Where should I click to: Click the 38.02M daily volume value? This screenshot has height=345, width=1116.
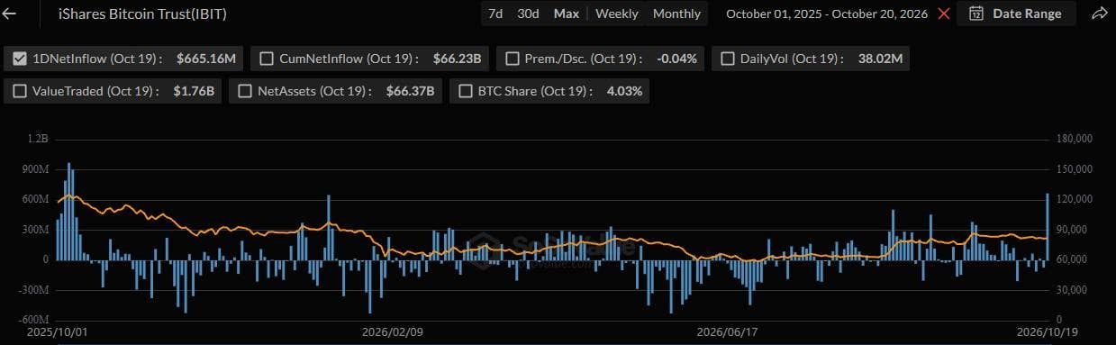click(882, 59)
